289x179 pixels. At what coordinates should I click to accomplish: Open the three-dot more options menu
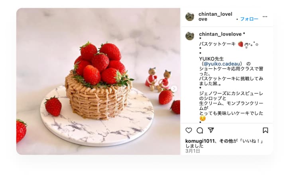point(265,17)
